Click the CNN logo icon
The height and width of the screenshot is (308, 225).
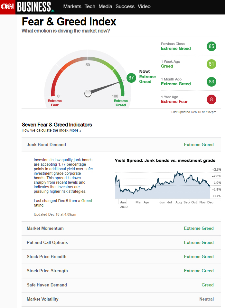click(7, 6)
